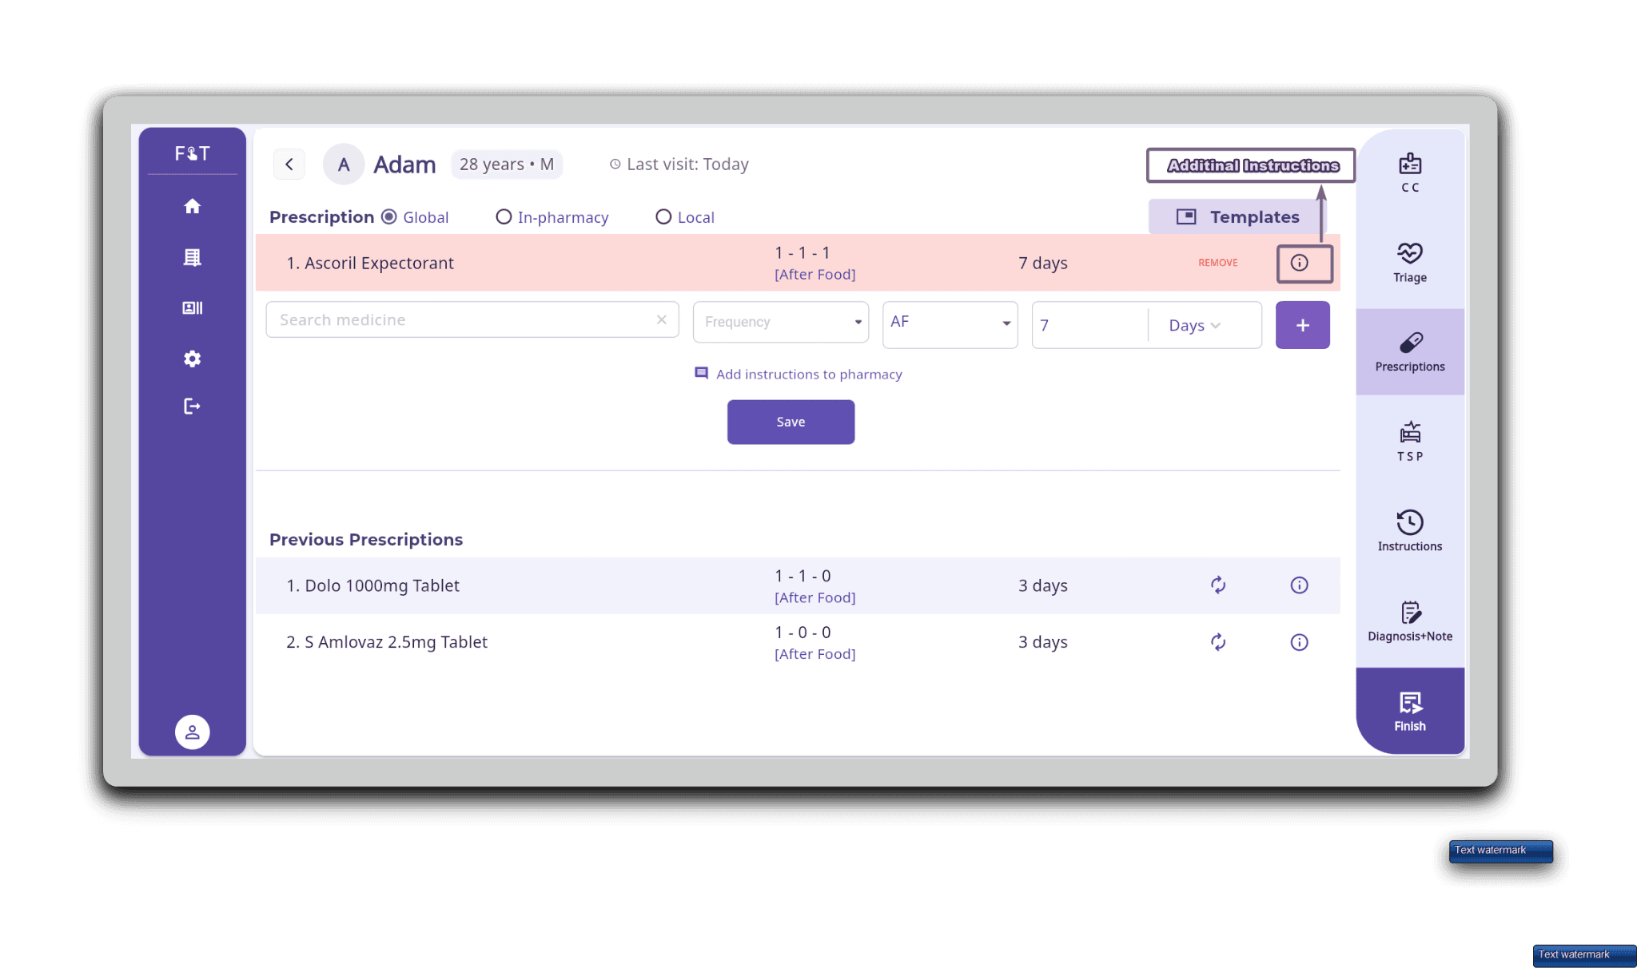Switch to the Triage tab
The width and height of the screenshot is (1637, 968).
click(x=1410, y=263)
